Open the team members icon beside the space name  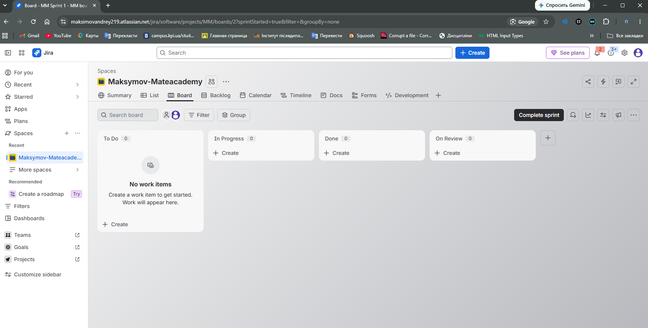[x=212, y=82]
